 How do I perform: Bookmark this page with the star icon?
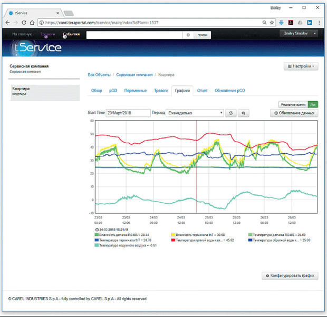[272, 23]
